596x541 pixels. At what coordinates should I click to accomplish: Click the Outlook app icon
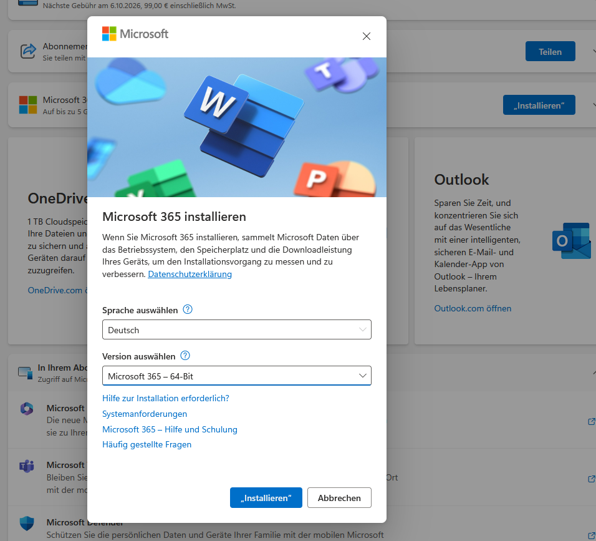pyautogui.click(x=571, y=240)
